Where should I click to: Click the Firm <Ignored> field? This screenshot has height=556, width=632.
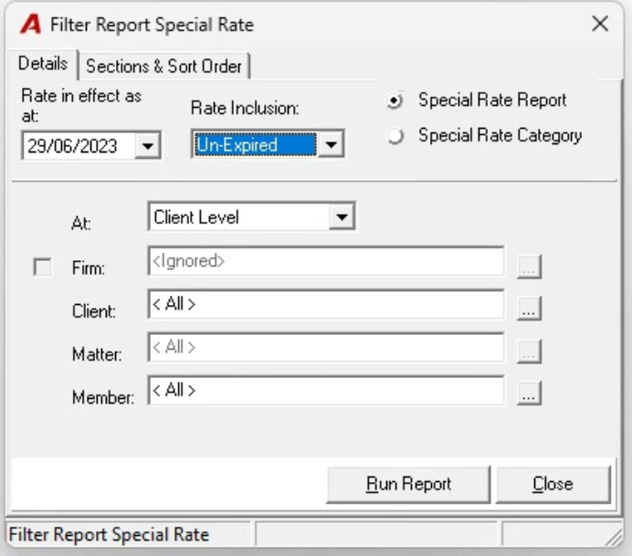coord(326,261)
